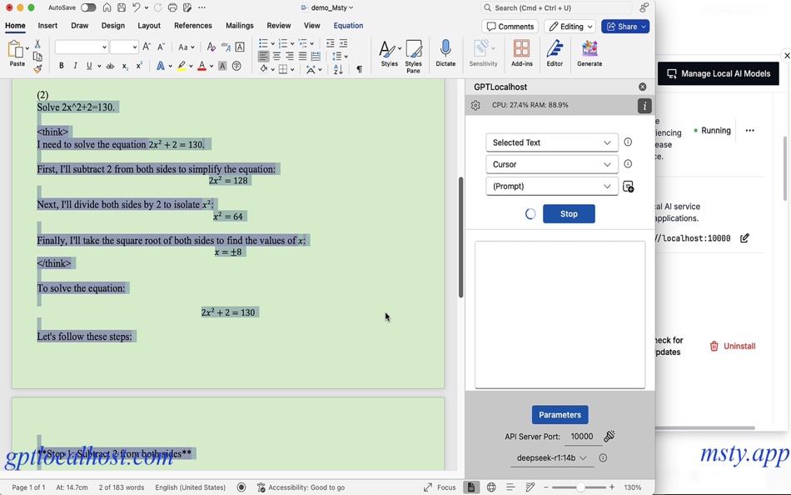Click the info button beside CPU stats

[644, 106]
